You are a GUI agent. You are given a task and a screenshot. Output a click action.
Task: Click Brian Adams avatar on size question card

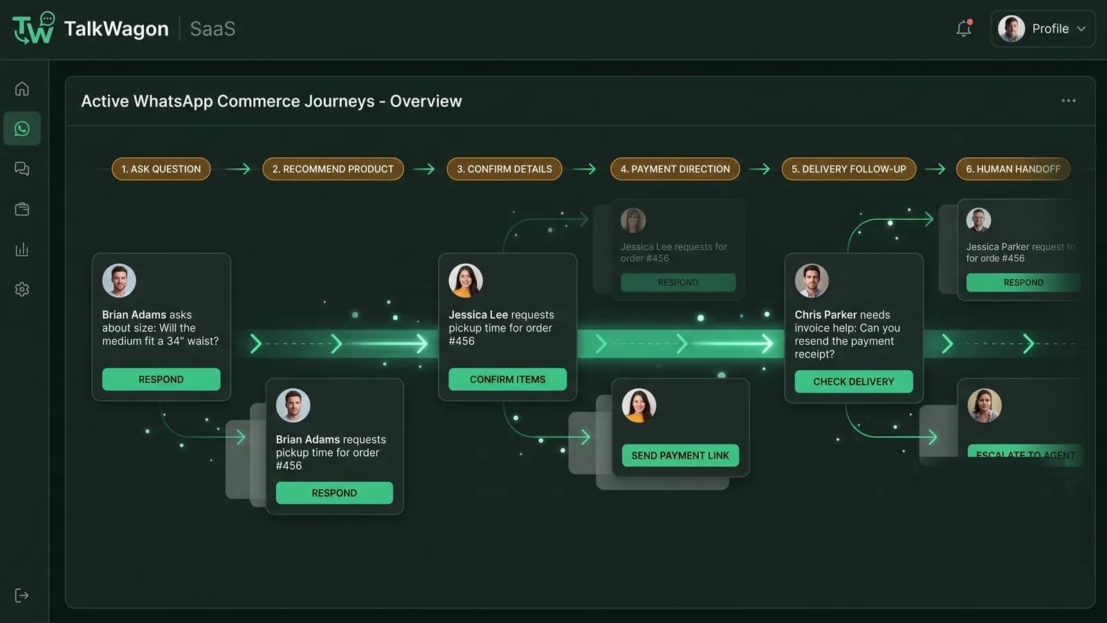coord(119,280)
